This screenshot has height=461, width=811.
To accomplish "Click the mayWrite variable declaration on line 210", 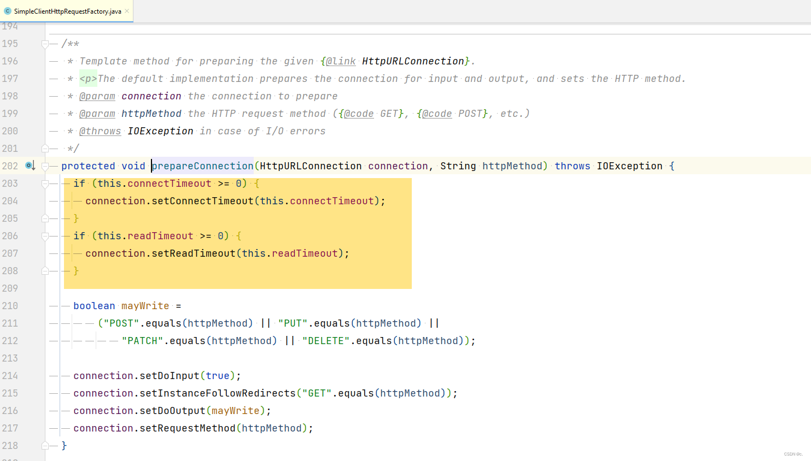I will 145,306.
